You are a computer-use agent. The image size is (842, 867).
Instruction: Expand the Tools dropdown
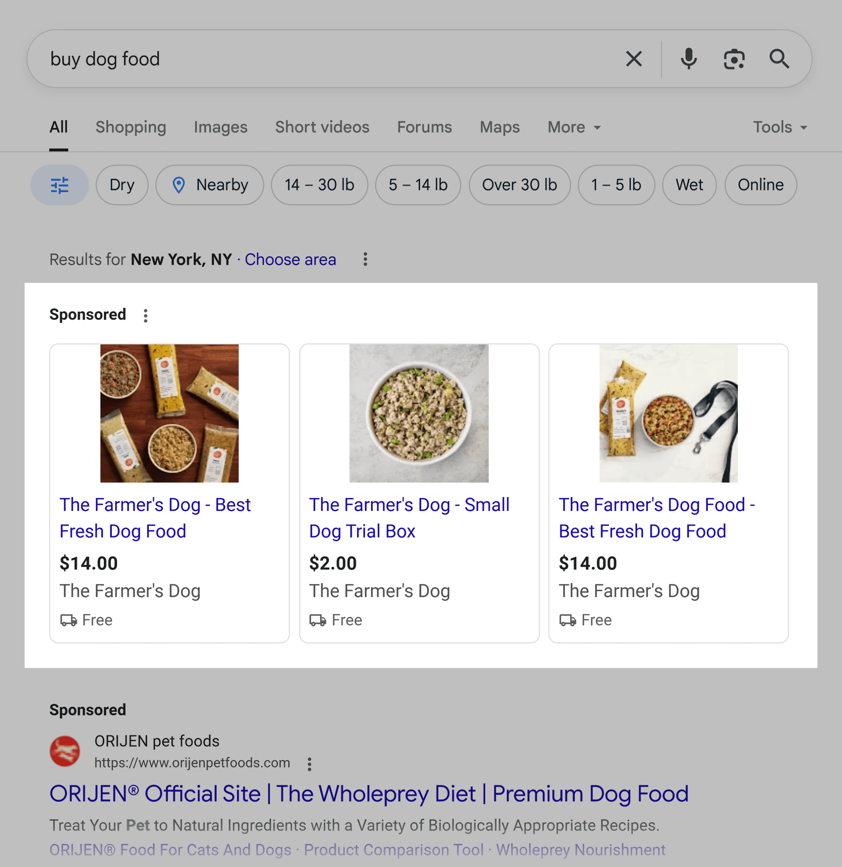pos(780,127)
